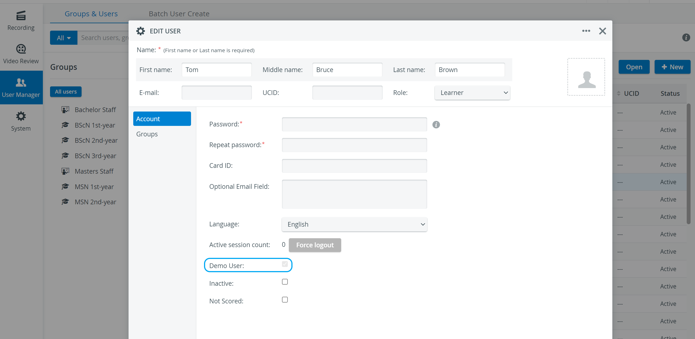Switch to Batch User Create tab
Screen dimensions: 695x339
click(x=179, y=14)
